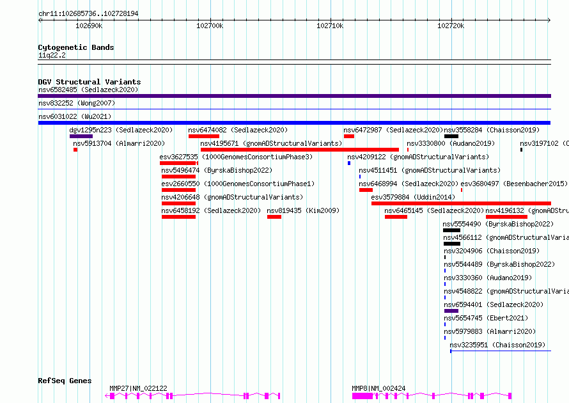
Task: Click the 102700k ruler position label
Action: 210,26
